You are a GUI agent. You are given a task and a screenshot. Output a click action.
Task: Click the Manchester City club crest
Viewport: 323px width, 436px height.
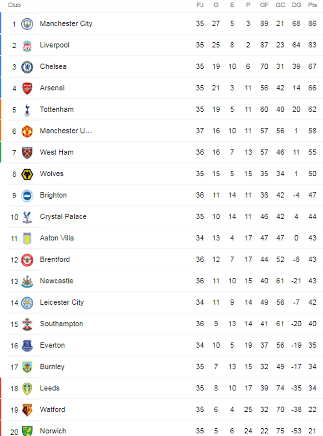[x=27, y=24]
